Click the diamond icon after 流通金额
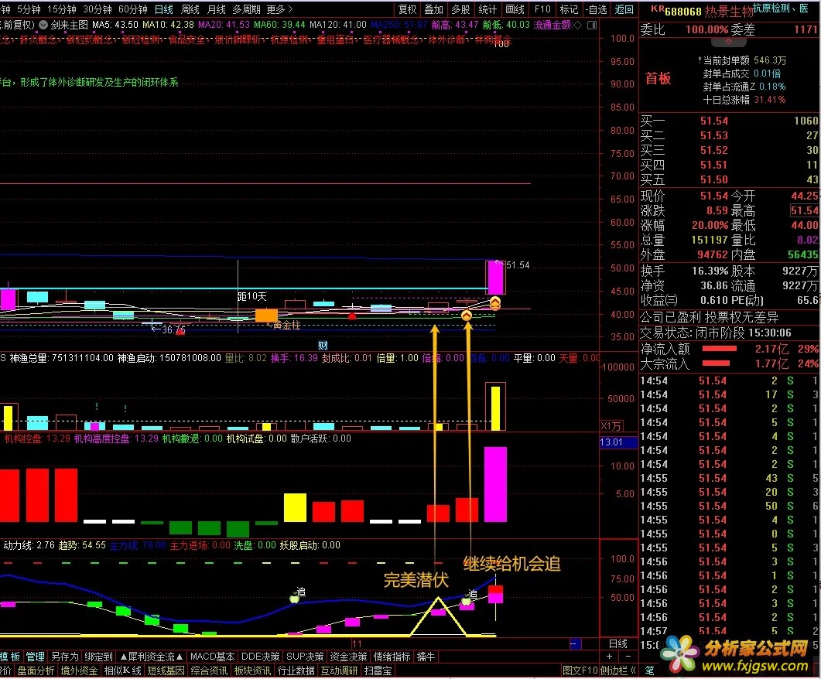Screen dimensions: 821x679 point(577,25)
